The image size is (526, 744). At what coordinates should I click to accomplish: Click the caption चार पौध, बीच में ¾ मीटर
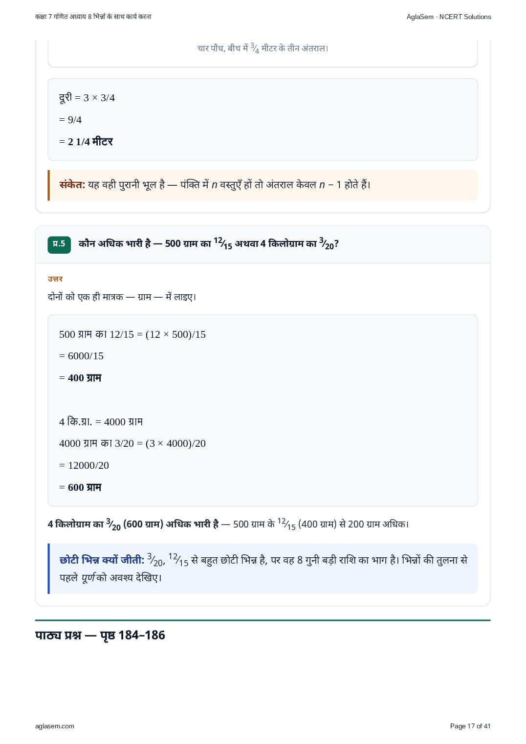(263, 48)
